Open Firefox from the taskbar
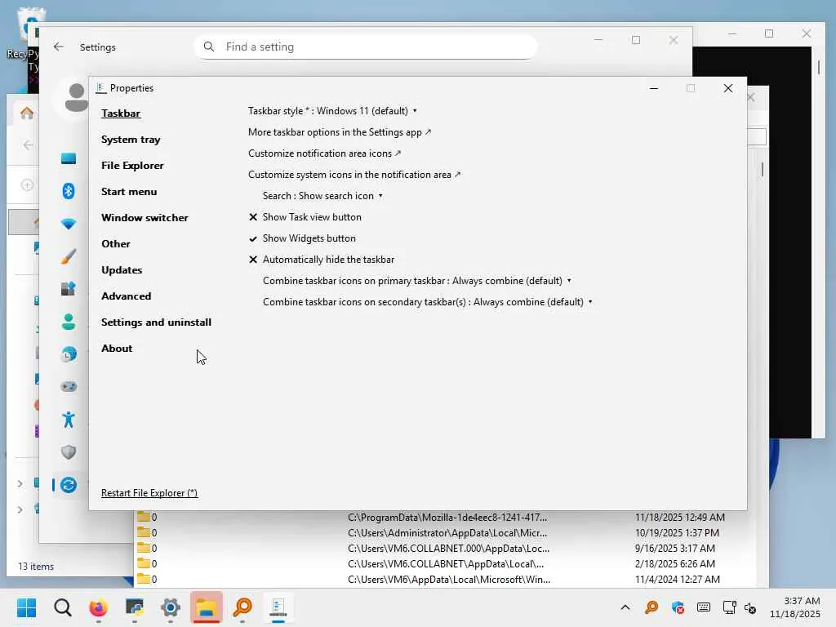 click(x=98, y=607)
